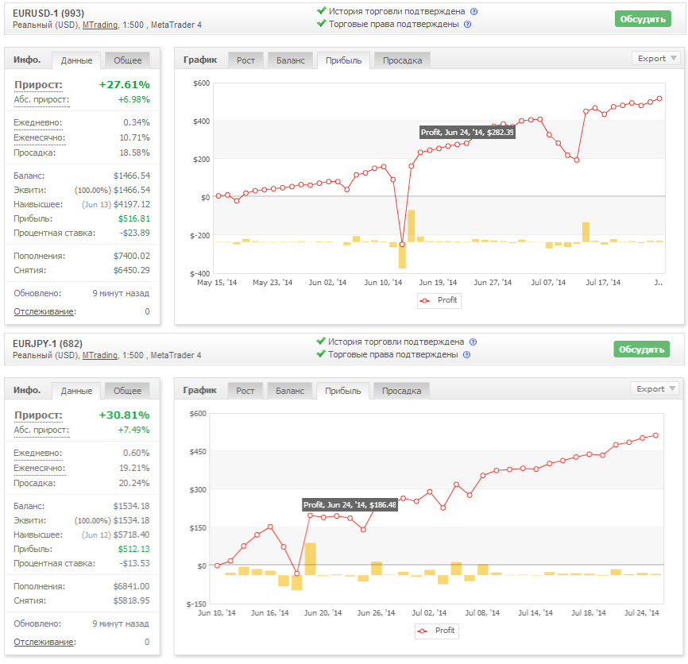Screen dimensions: 688x664
Task: Click help icon next to EURJPY-1 trading history verified
Action: (x=473, y=342)
